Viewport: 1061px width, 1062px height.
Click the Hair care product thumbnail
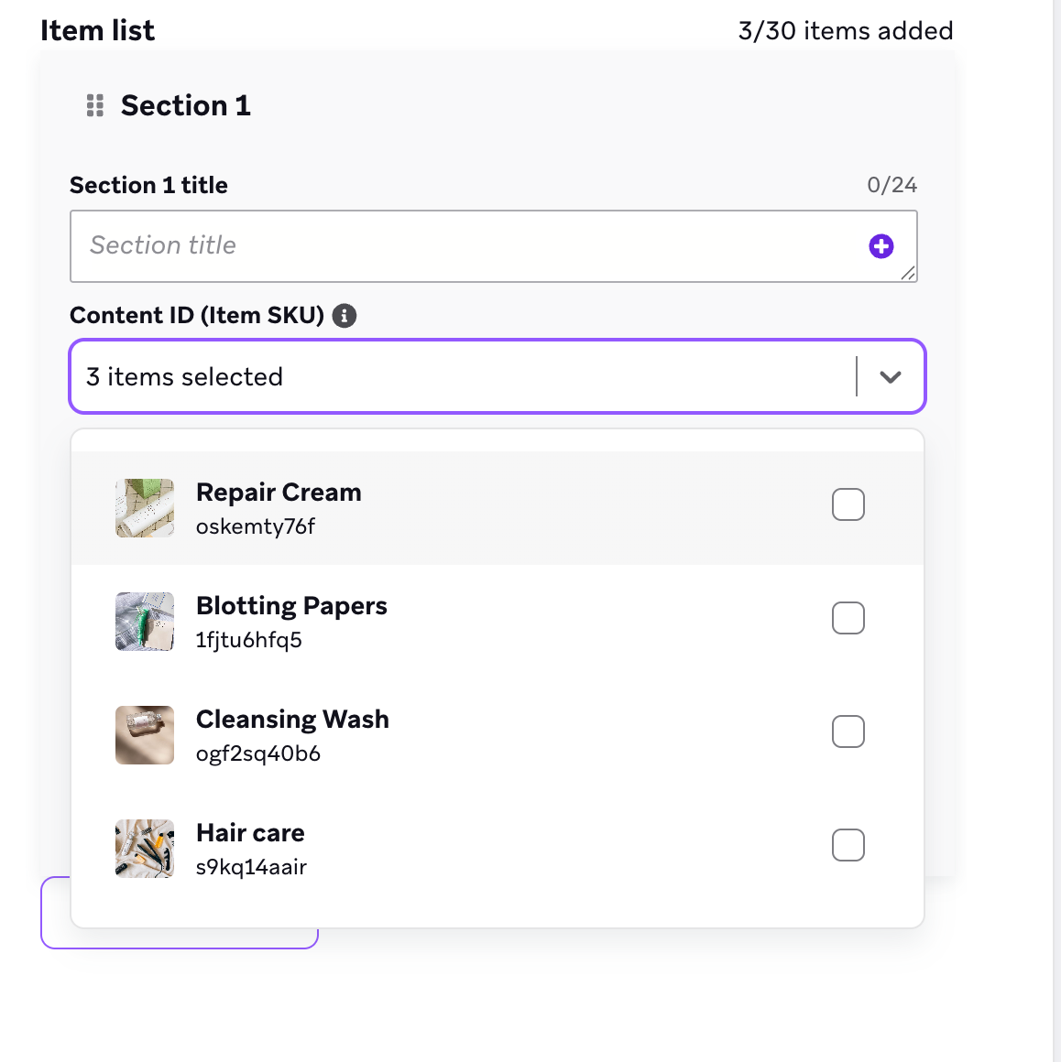point(144,848)
